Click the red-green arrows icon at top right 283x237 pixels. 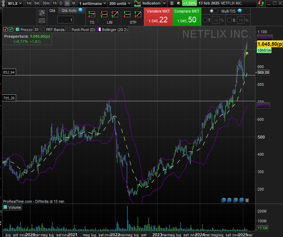click(x=261, y=3)
